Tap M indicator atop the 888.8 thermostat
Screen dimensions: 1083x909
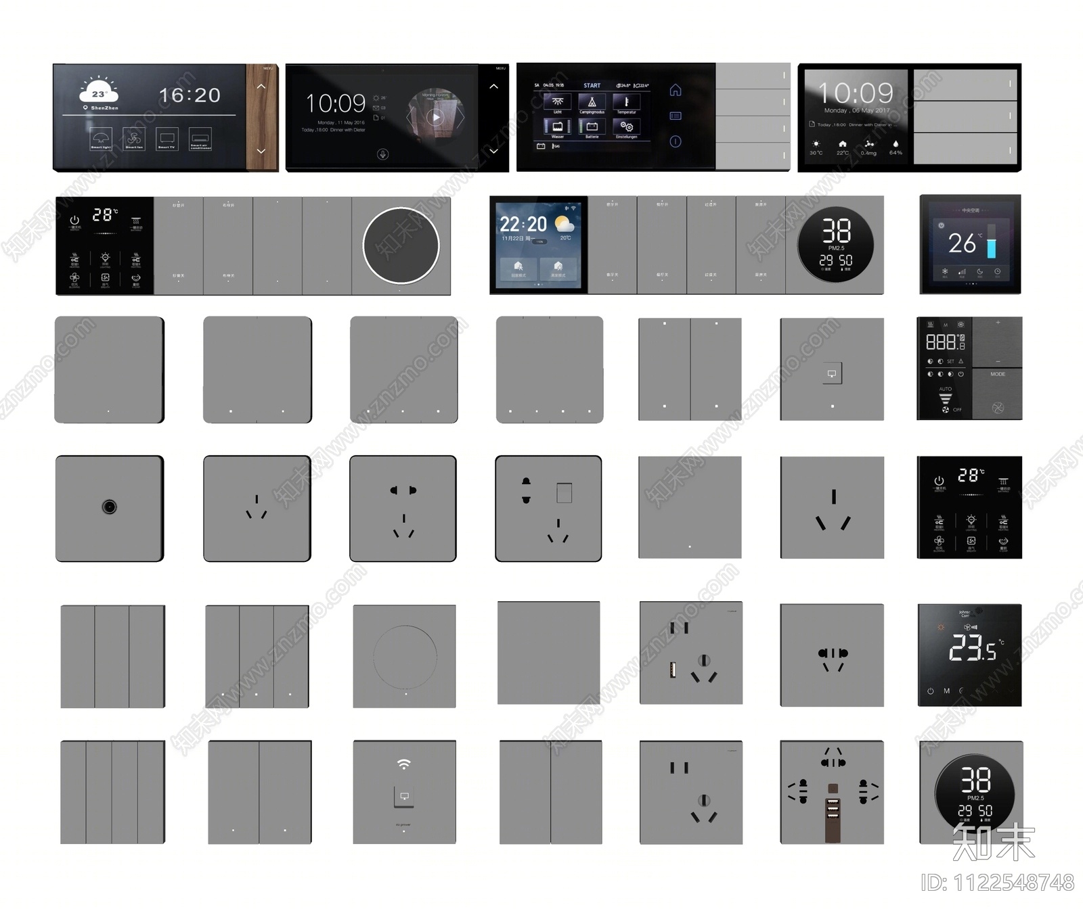[x=946, y=325]
